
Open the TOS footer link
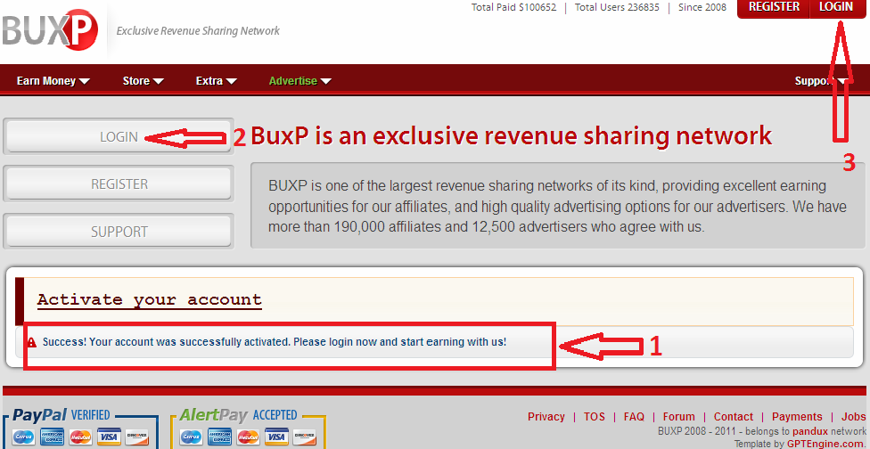coord(595,417)
